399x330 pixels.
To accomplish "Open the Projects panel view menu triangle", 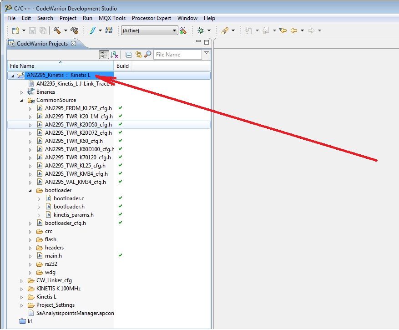I will click(x=207, y=53).
